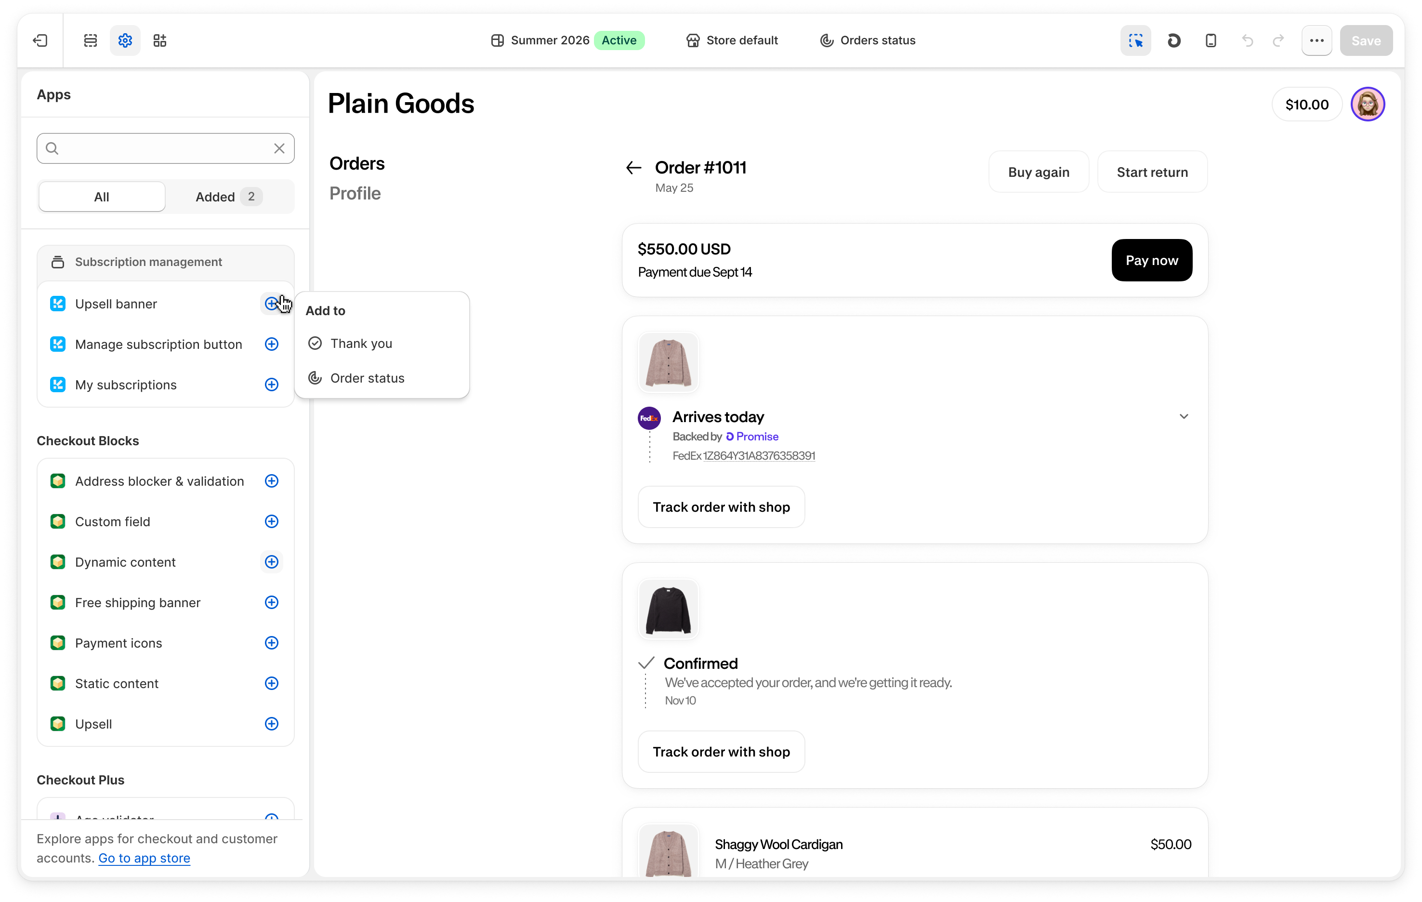The height and width of the screenshot is (902, 1422).
Task: Select the My subscriptions row label
Action: (x=126, y=385)
